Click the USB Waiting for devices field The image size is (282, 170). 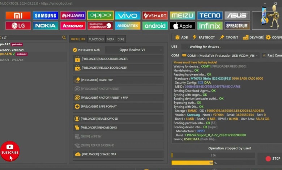pos(232,47)
